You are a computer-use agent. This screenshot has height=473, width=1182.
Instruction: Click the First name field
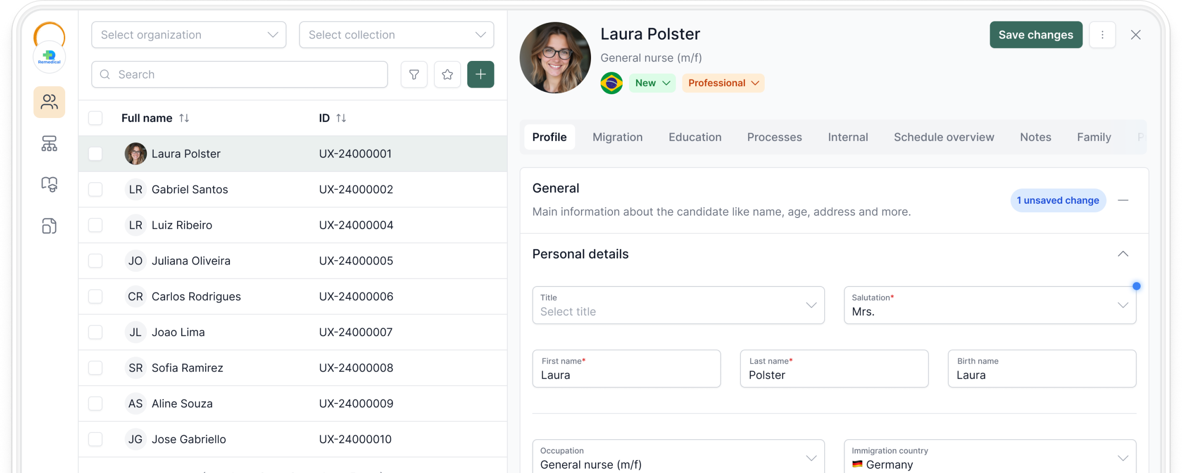pos(626,369)
